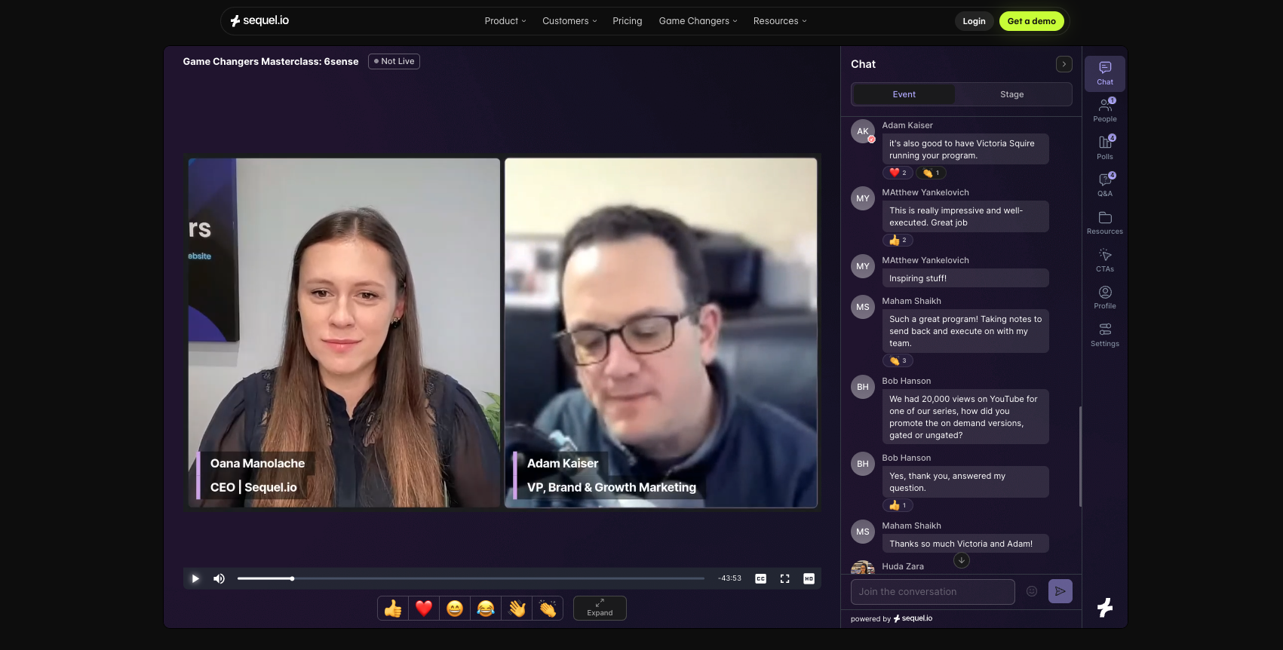Open the Game Changers dropdown menu
Screen dimensions: 1283x650
(x=698, y=21)
